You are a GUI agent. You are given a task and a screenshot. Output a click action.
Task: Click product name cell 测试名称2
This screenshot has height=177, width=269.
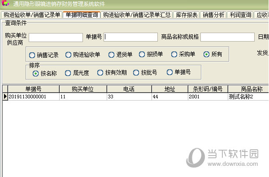pyautogui.click(x=248, y=97)
